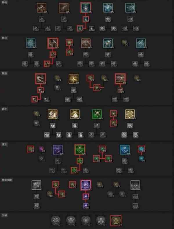Select the red-outlined golden key passive 1/1
Viewport: 174px width, 229px height.
(x=116, y=221)
